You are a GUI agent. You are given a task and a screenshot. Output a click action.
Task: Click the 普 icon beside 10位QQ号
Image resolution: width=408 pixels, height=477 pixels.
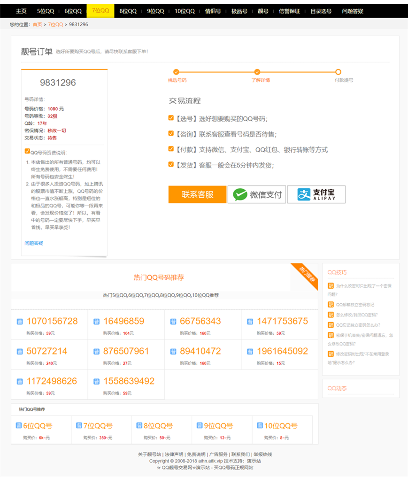coord(259,425)
